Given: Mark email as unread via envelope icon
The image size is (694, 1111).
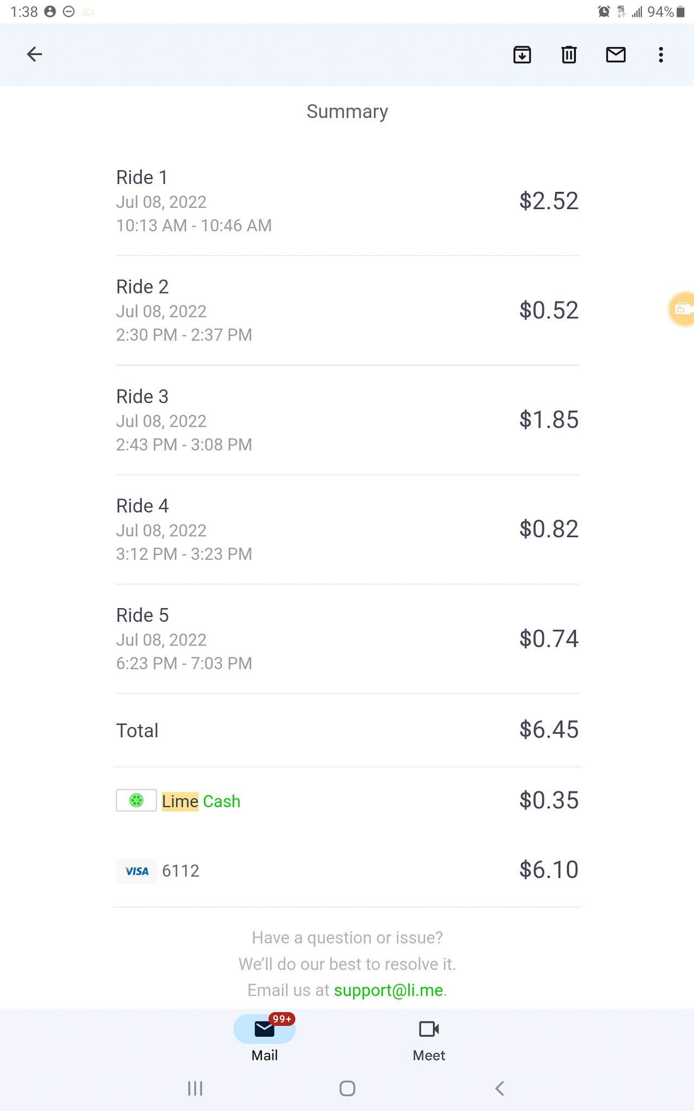Looking at the screenshot, I should click(615, 55).
